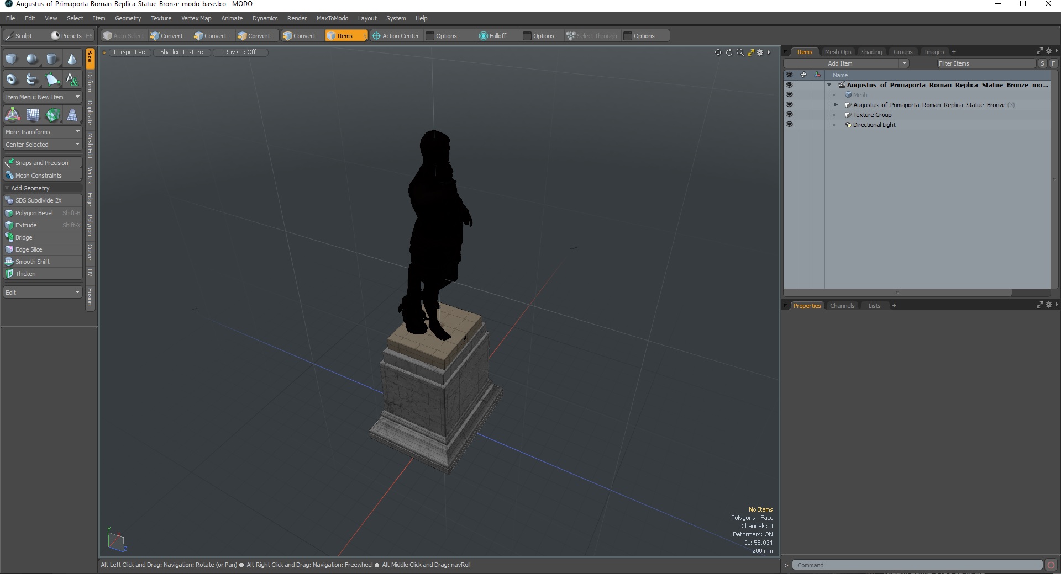Image resolution: width=1061 pixels, height=574 pixels.
Task: Click the Edge Slice button
Action: click(x=43, y=249)
